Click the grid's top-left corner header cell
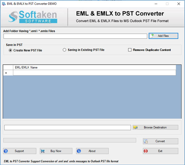This screenshot has height=165, width=185. click(x=8, y=67)
